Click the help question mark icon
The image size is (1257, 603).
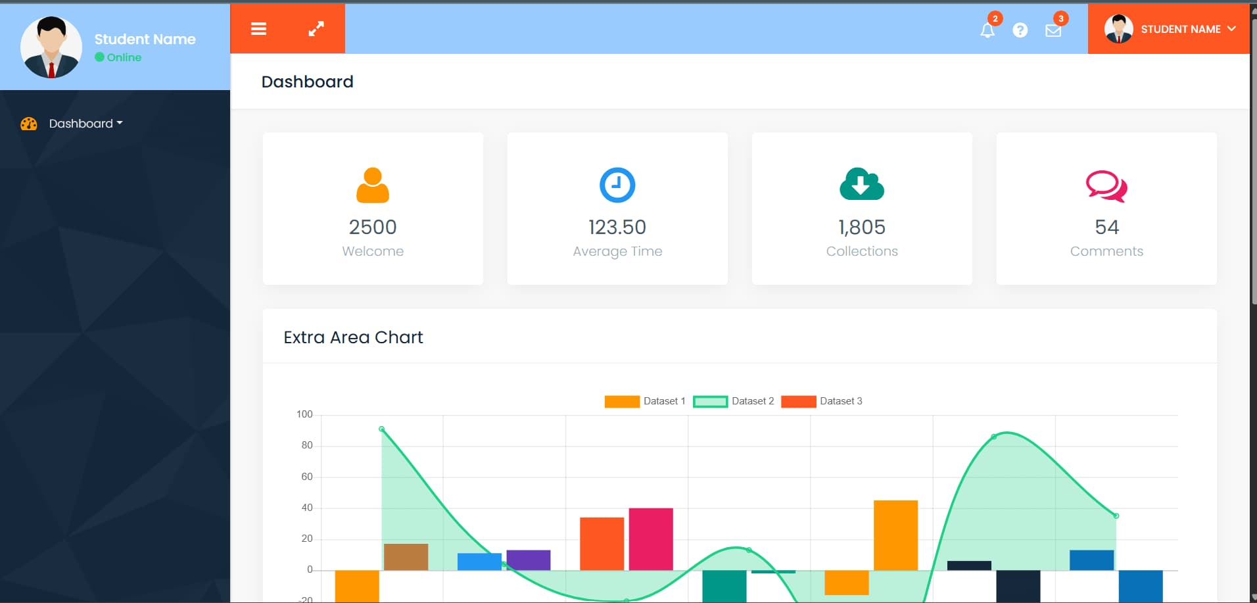click(1020, 30)
